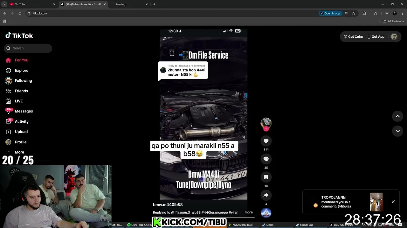Viewport: 407px width, 228px height.
Task: Open a new browser tab
Action: point(154,4)
